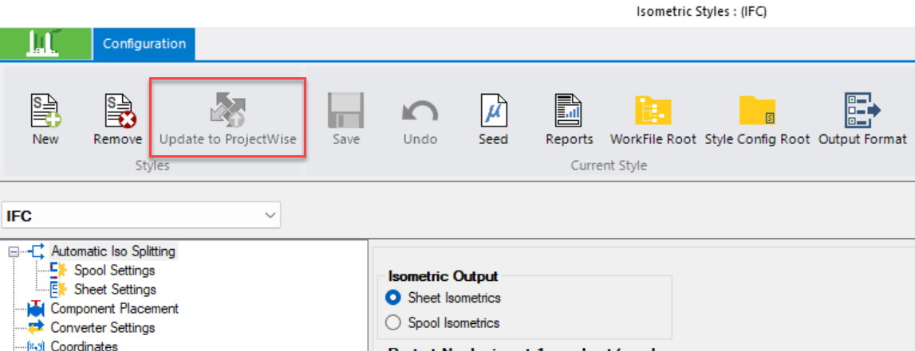Select the Sheet Isometrics radio button
The image size is (915, 351).
coord(394,298)
